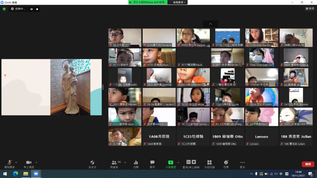Open the View Options dropdown at top

click(179, 2)
